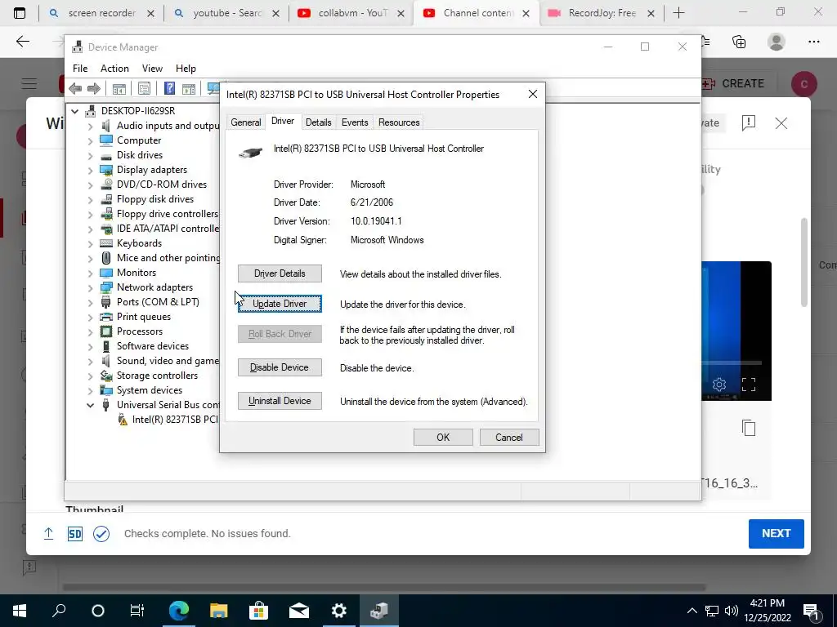The height and width of the screenshot is (627, 837).
Task: Click Cancel in the Properties dialog
Action: coord(509,438)
